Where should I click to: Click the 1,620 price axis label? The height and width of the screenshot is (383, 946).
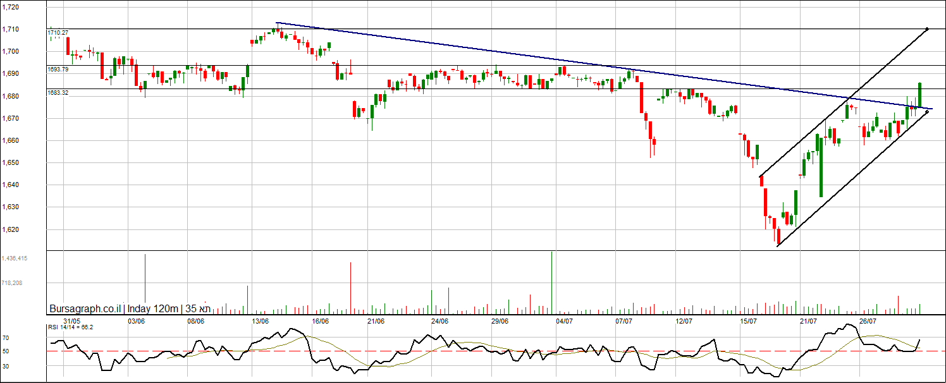[x=11, y=229]
